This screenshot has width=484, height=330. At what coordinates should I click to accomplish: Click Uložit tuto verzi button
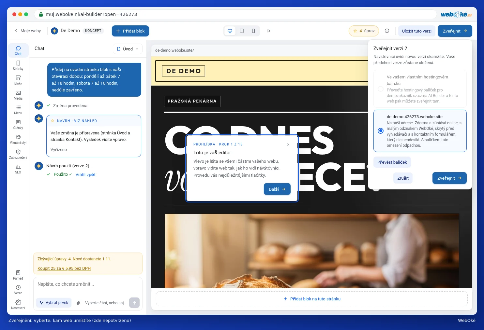pyautogui.click(x=416, y=31)
